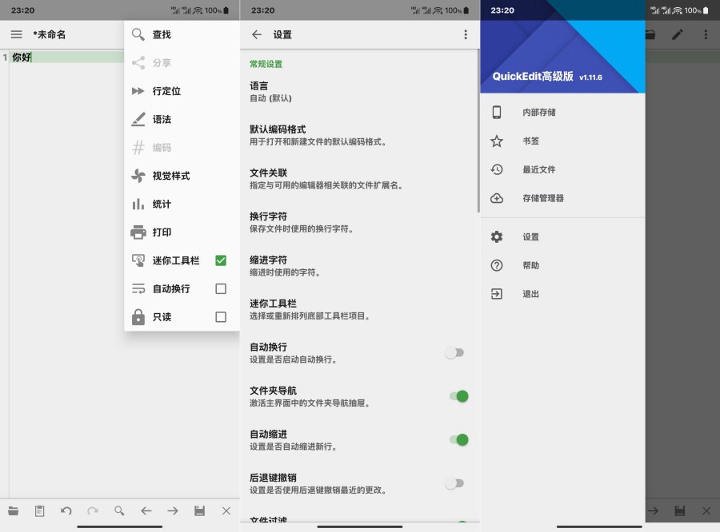Screen dimensions: 720x532
Task: Tap the magnifier icon in the editor's bottom toolbar
Action: click(x=119, y=511)
